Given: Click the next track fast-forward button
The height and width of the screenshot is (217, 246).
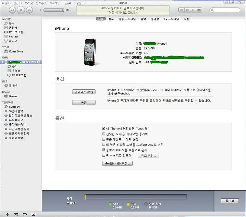Looking at the screenshot, I should [x=29, y=10].
